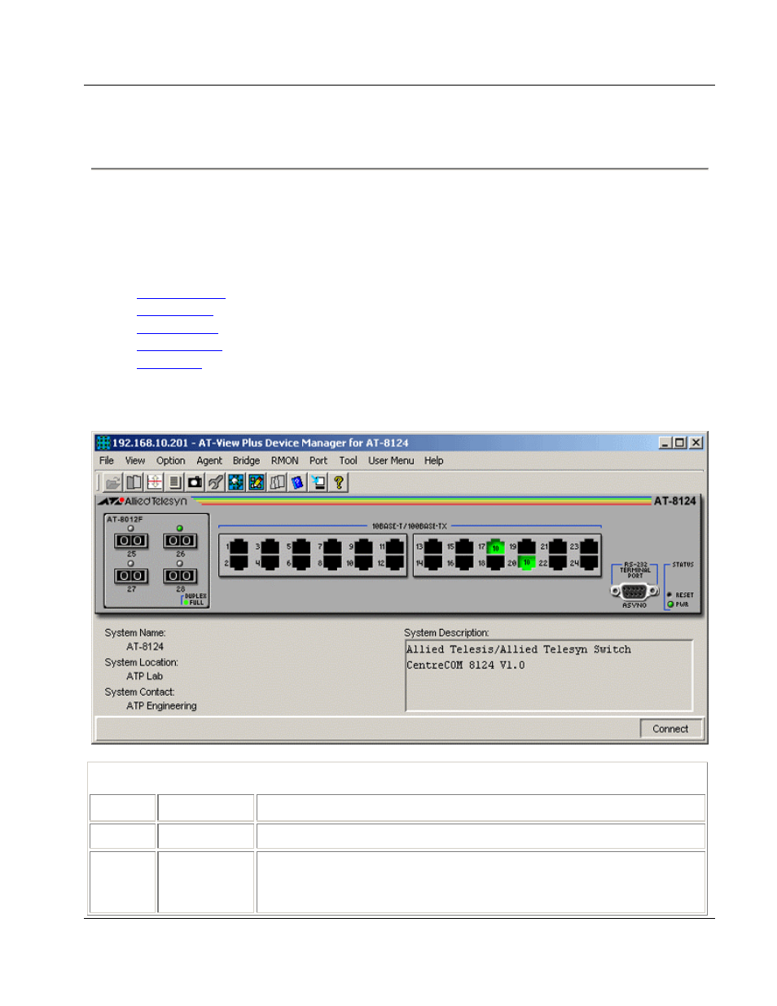This screenshot has height=1006, width=777.
Task: Select Ethernet port 12 on the switch
Action: pos(394,562)
